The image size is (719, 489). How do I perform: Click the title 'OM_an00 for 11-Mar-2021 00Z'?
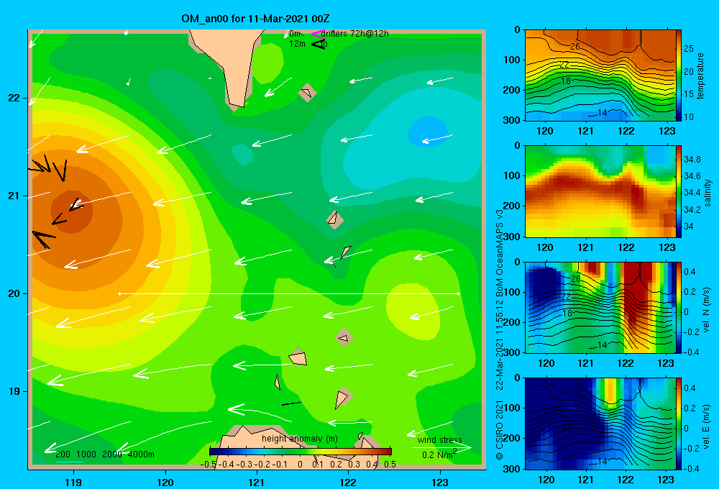[255, 19]
